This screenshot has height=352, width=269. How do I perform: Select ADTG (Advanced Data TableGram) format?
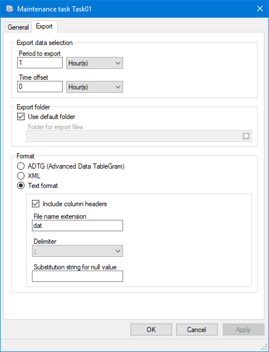tap(21, 166)
